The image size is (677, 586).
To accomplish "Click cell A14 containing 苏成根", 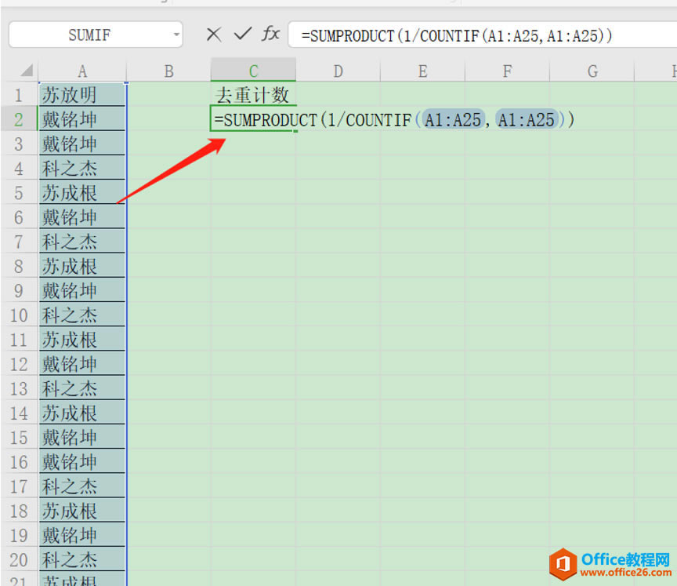I will tap(82, 413).
